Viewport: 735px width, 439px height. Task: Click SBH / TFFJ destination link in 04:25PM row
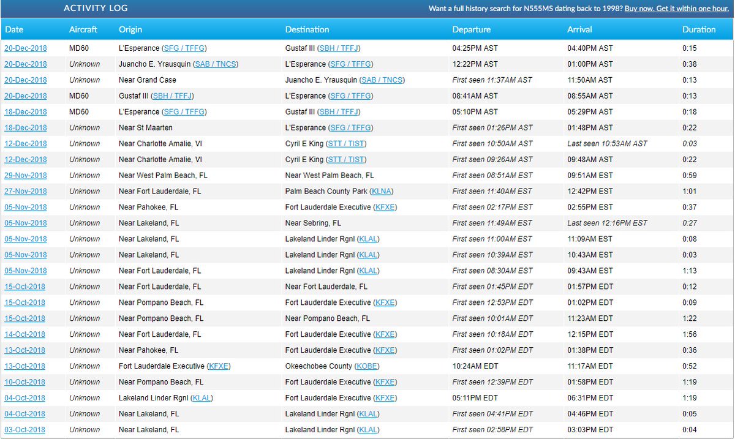click(339, 48)
